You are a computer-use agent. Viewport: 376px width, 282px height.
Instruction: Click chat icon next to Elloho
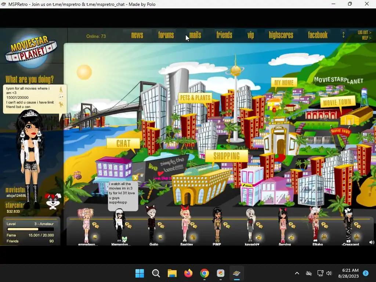point(325,225)
